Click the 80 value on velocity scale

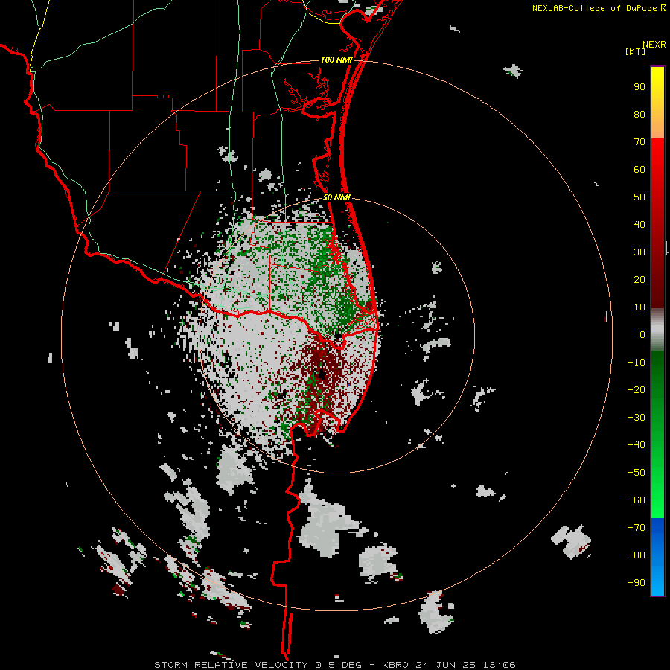coord(639,114)
